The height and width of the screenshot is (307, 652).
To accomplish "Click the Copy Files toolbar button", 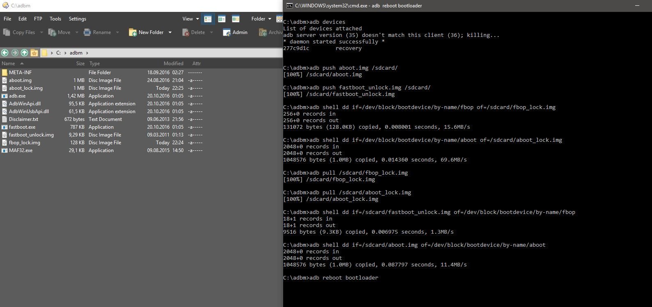I will coord(19,32).
